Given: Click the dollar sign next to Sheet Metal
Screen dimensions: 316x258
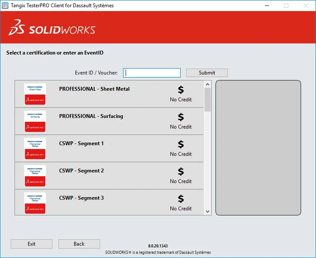Looking at the screenshot, I should tap(181, 90).
